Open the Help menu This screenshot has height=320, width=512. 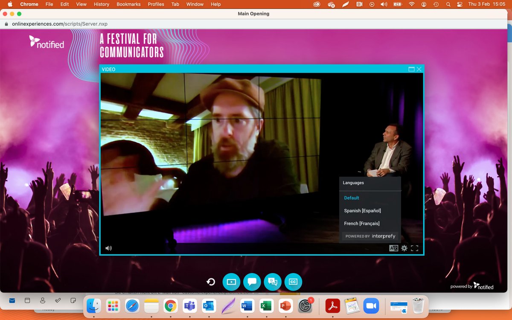(216, 4)
